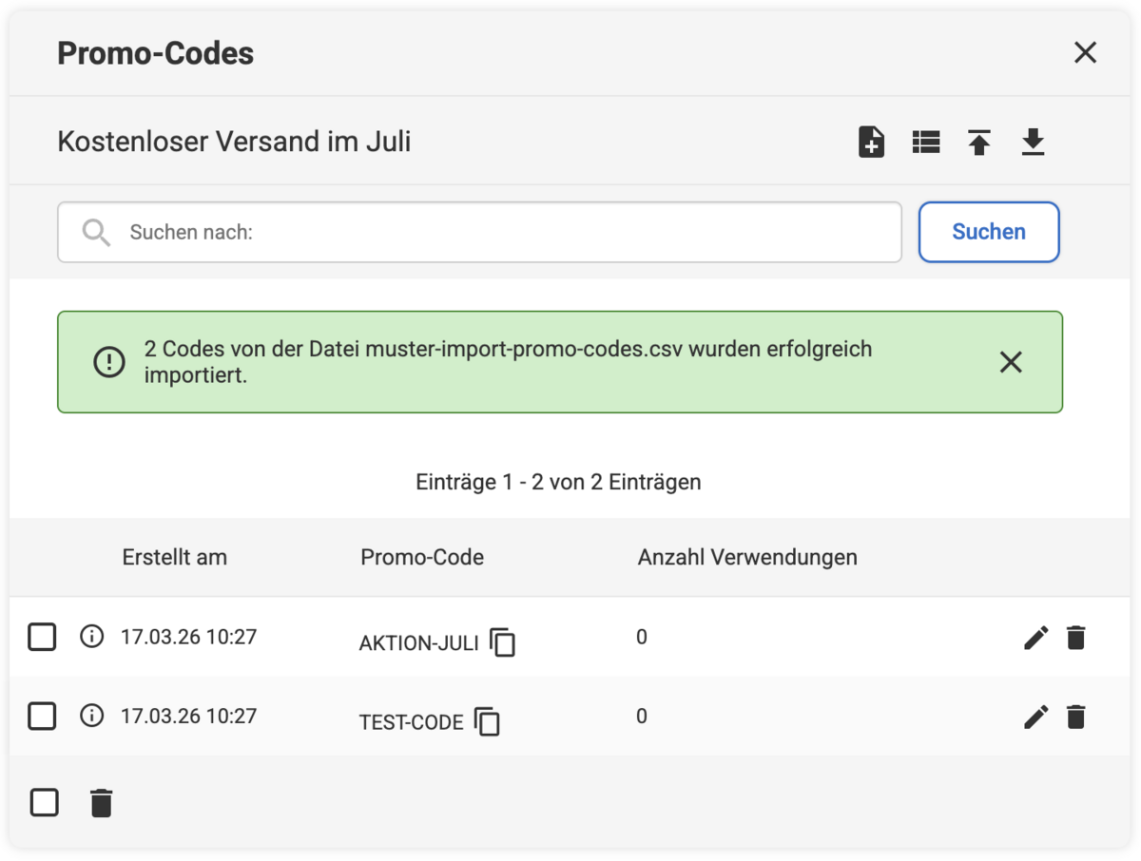The height and width of the screenshot is (861, 1141).
Task: Copy the AKTION-JULI promo code
Action: coord(503,643)
